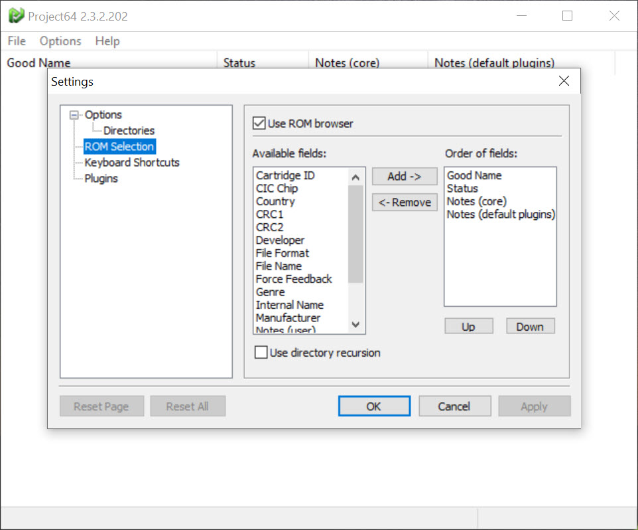Select Status in order of fields

[x=462, y=189]
